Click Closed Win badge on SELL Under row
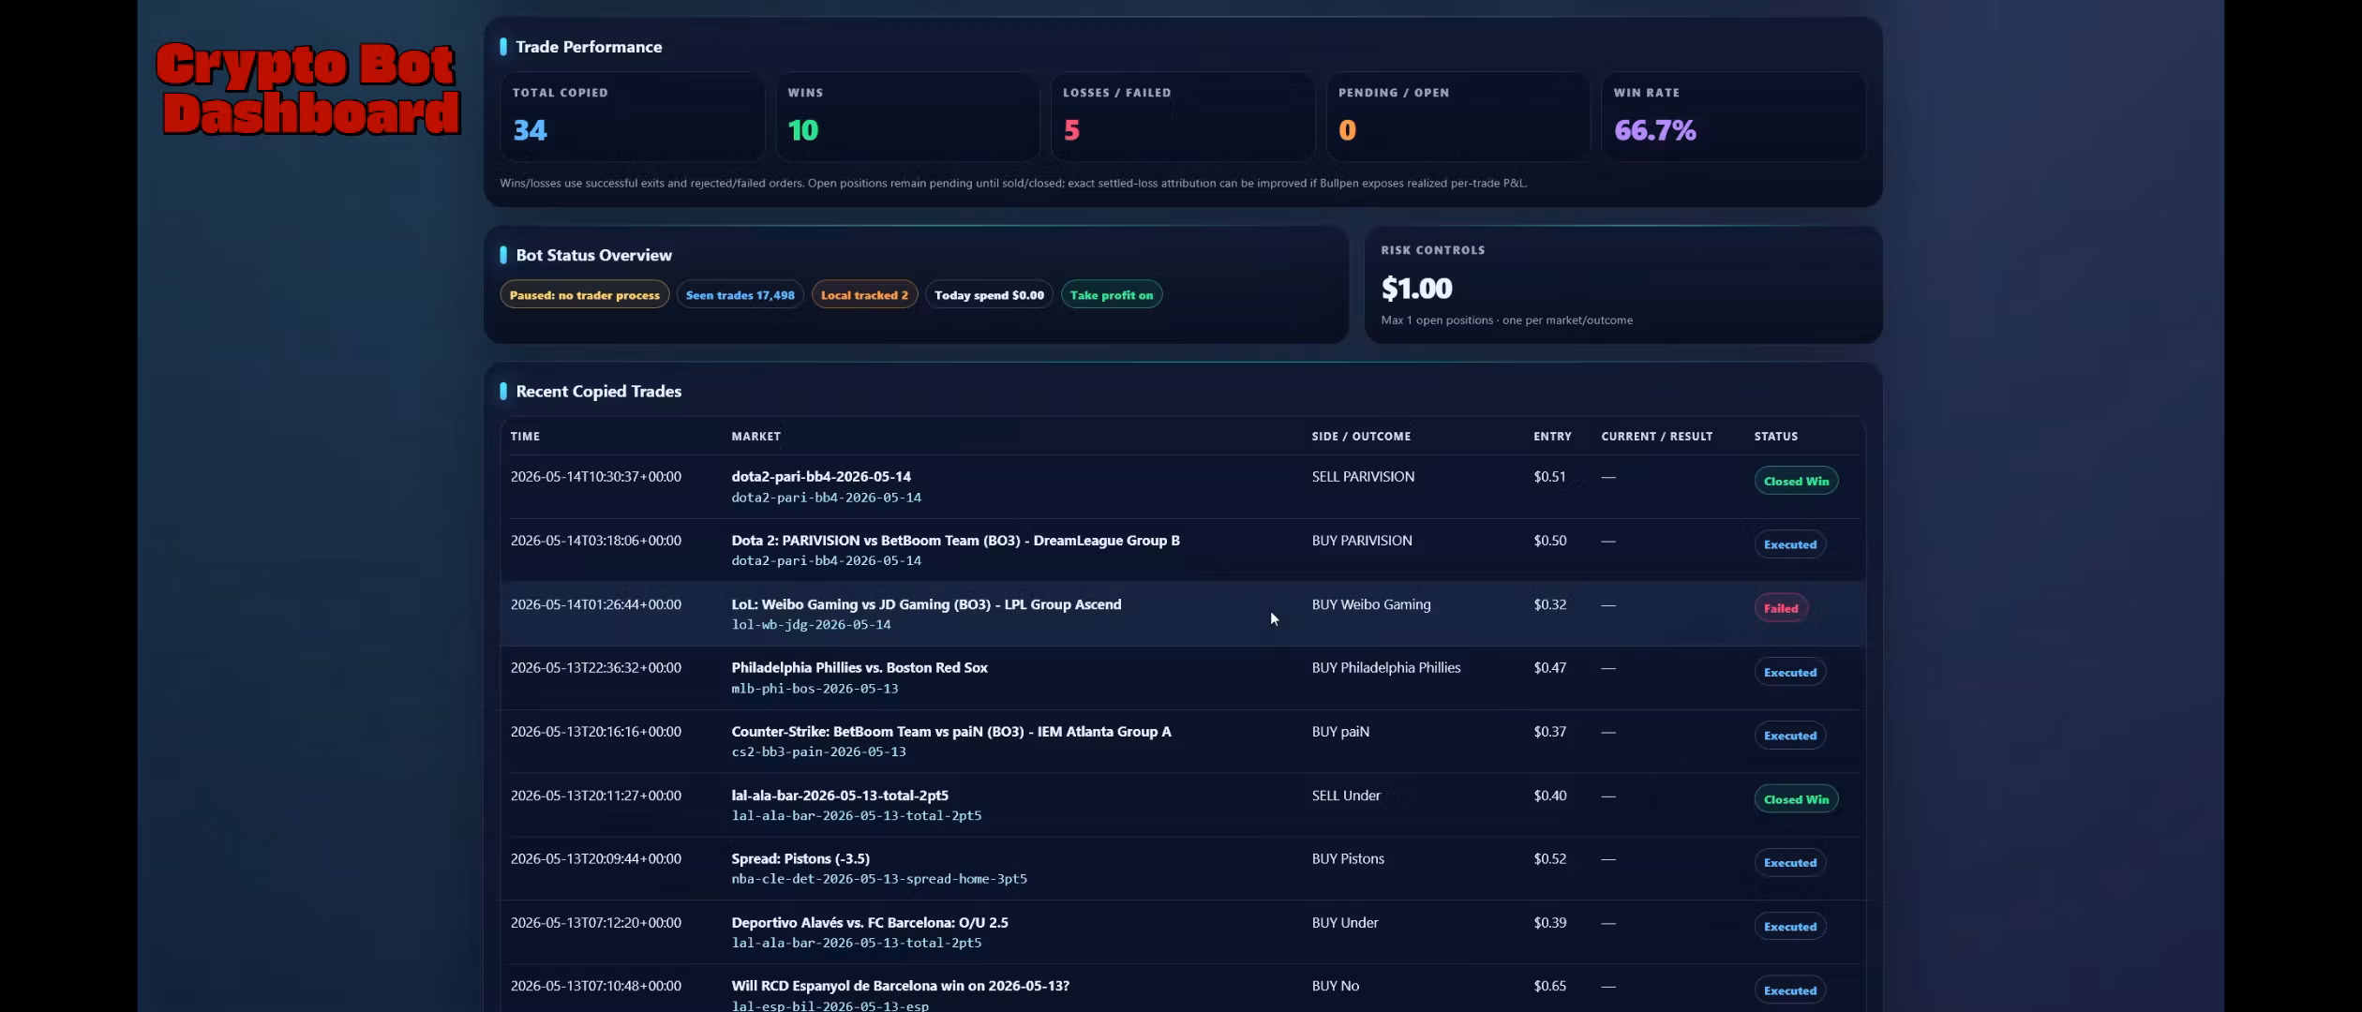The width and height of the screenshot is (2362, 1012). point(1796,799)
